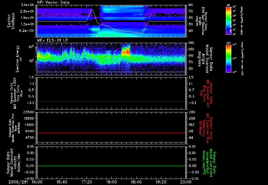Click the green 'Model Constant acceleration' label
Screen dimensions: 268x185
tap(209, 163)
